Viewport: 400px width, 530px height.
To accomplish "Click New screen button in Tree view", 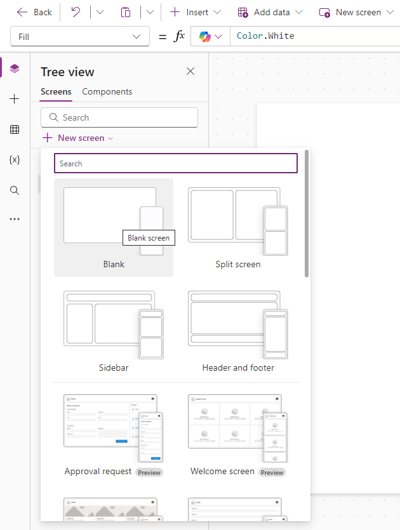I will (77, 138).
